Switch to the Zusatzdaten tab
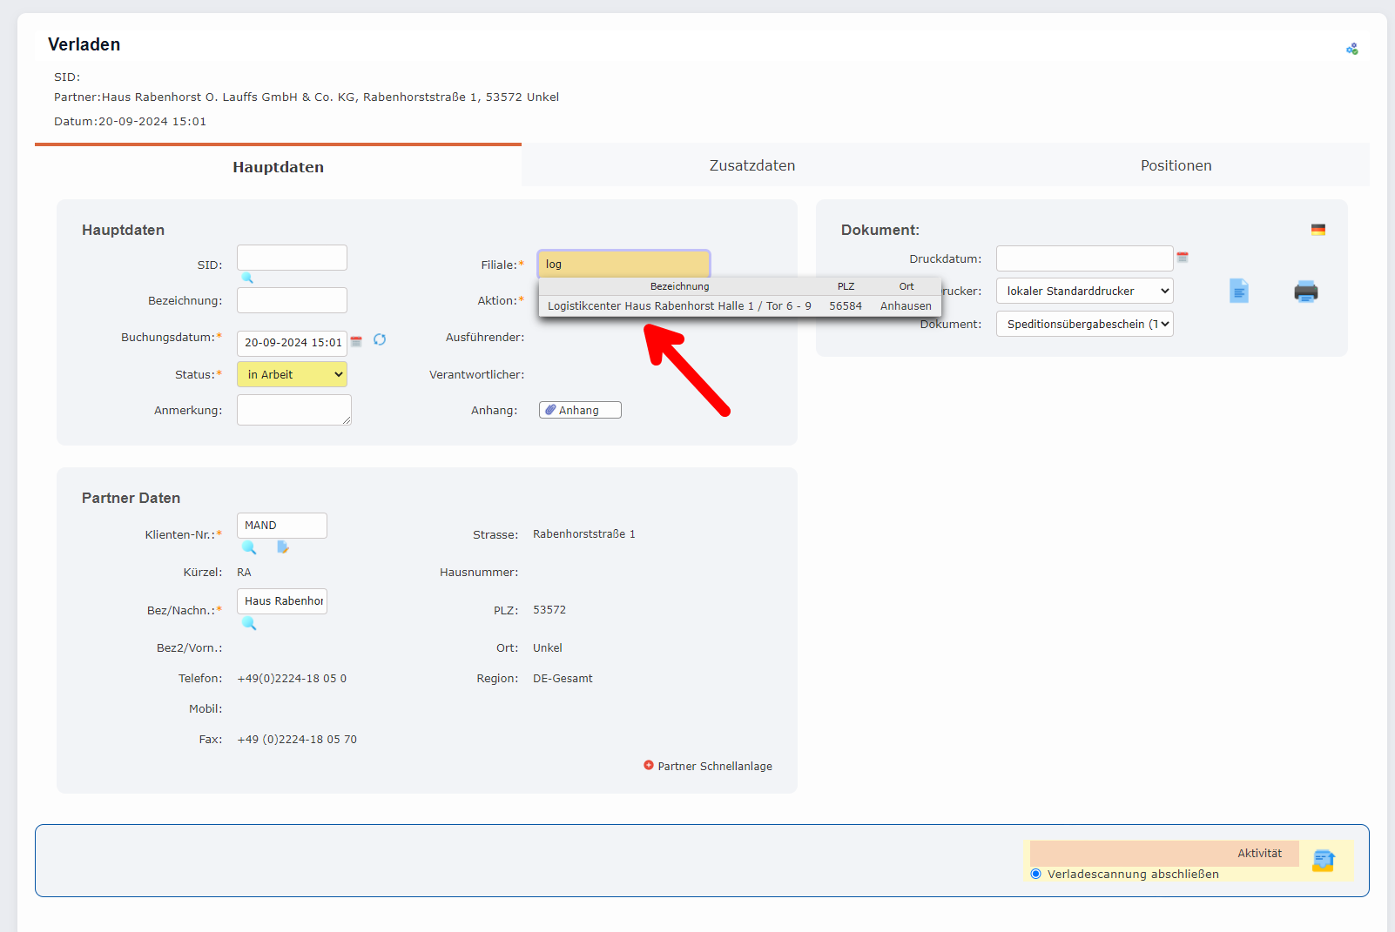This screenshot has height=932, width=1395. [751, 165]
